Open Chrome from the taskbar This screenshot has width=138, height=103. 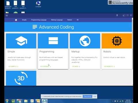pyautogui.click(x=20, y=101)
